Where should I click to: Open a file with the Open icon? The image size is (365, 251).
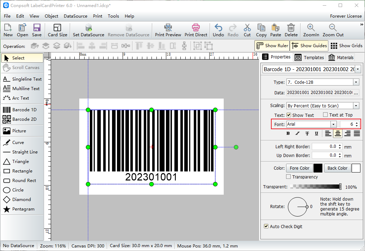click(x=22, y=30)
